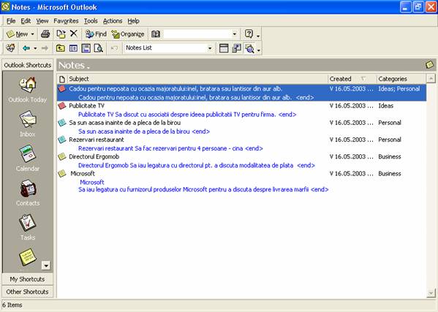Open Outlook Today shortcut

tap(27, 90)
